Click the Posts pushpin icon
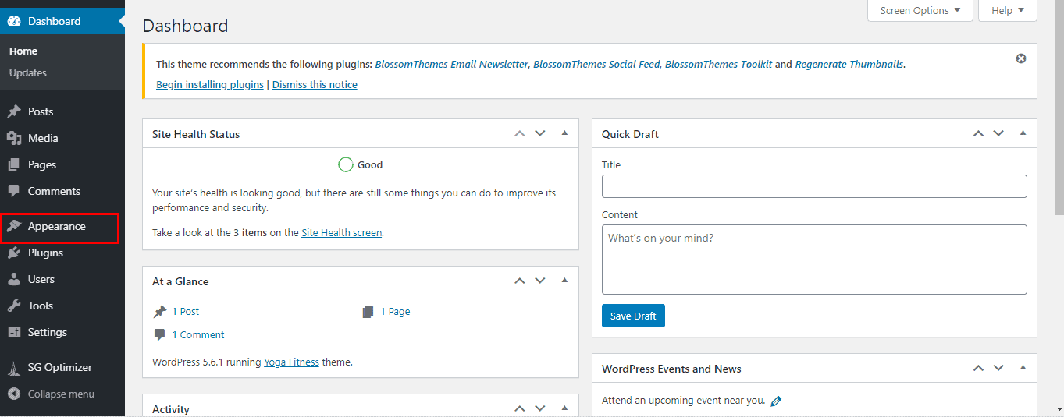 tap(13, 111)
